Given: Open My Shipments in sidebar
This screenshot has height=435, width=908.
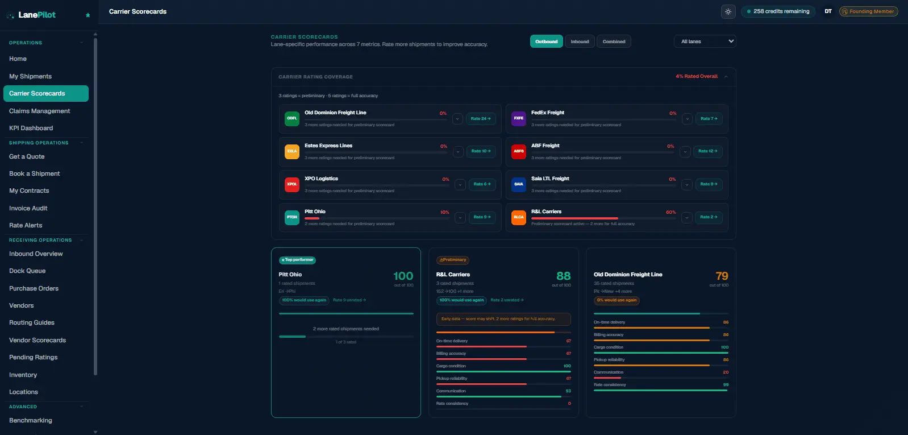Looking at the screenshot, I should (x=46, y=76).
